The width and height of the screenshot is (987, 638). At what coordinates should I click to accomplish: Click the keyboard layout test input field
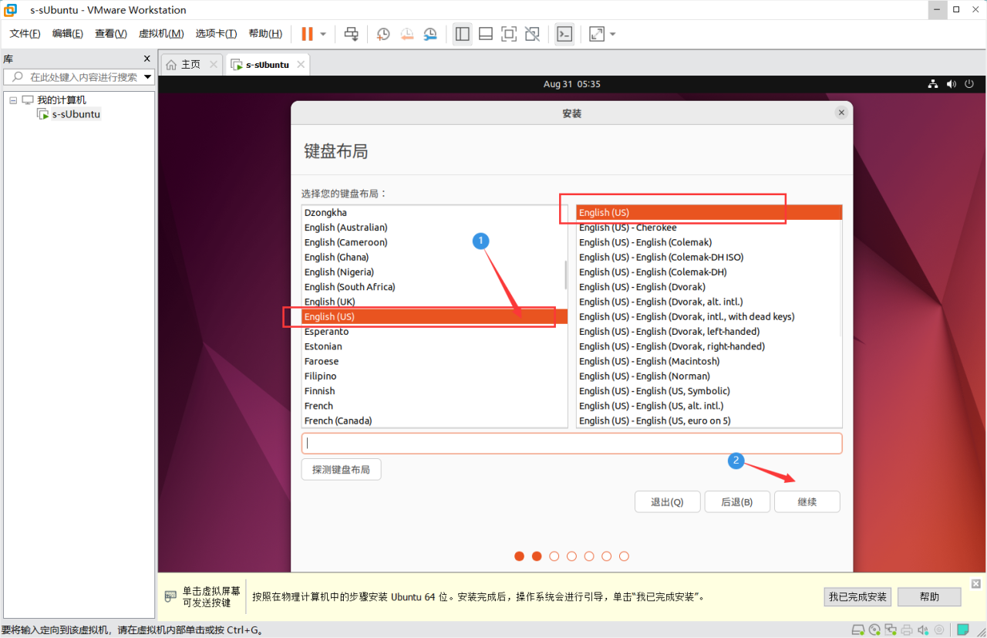(571, 443)
